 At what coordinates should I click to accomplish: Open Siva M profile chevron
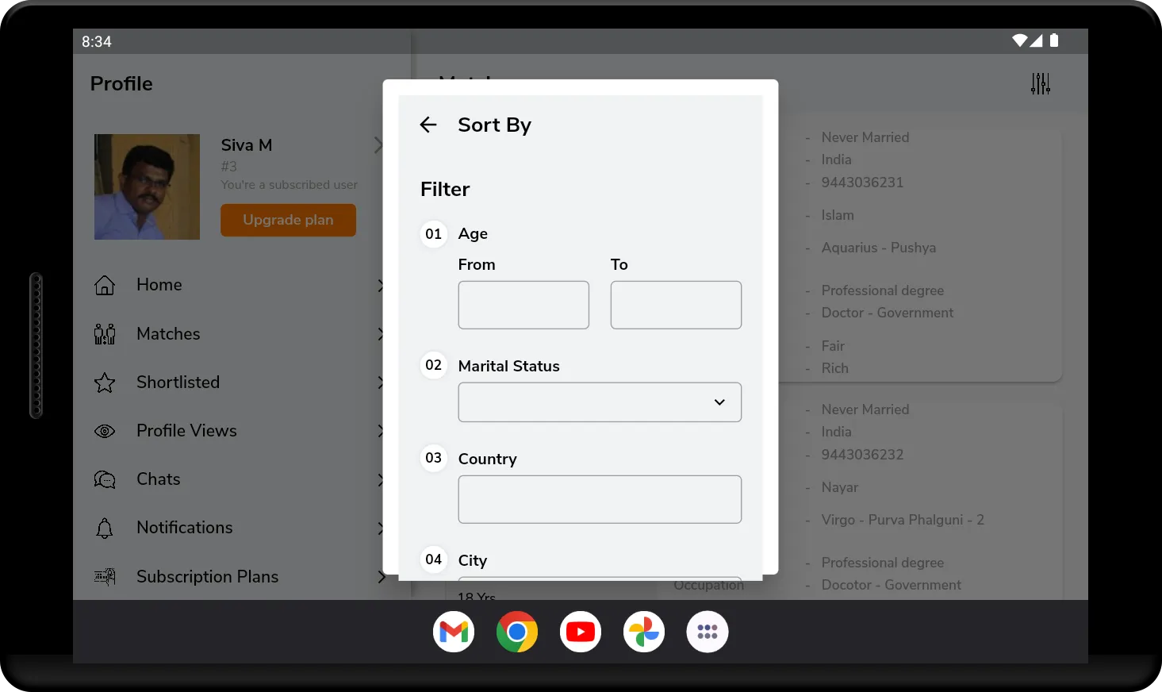378,145
